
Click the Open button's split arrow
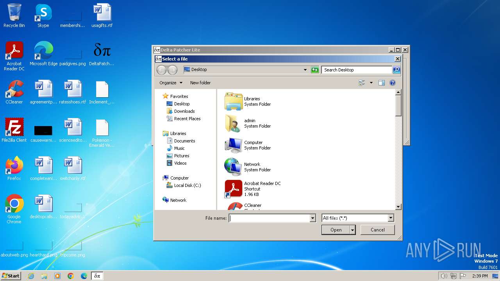[353, 230]
